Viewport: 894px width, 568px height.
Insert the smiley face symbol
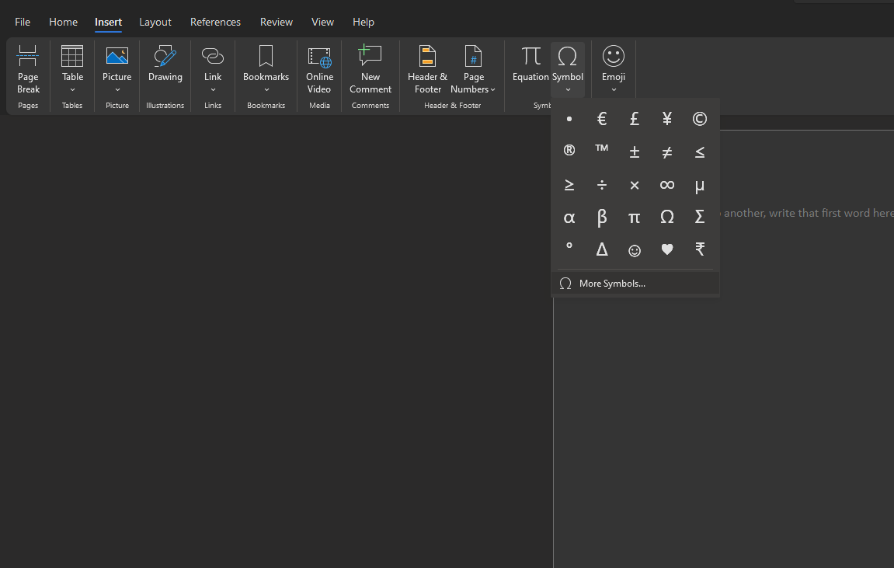(634, 249)
